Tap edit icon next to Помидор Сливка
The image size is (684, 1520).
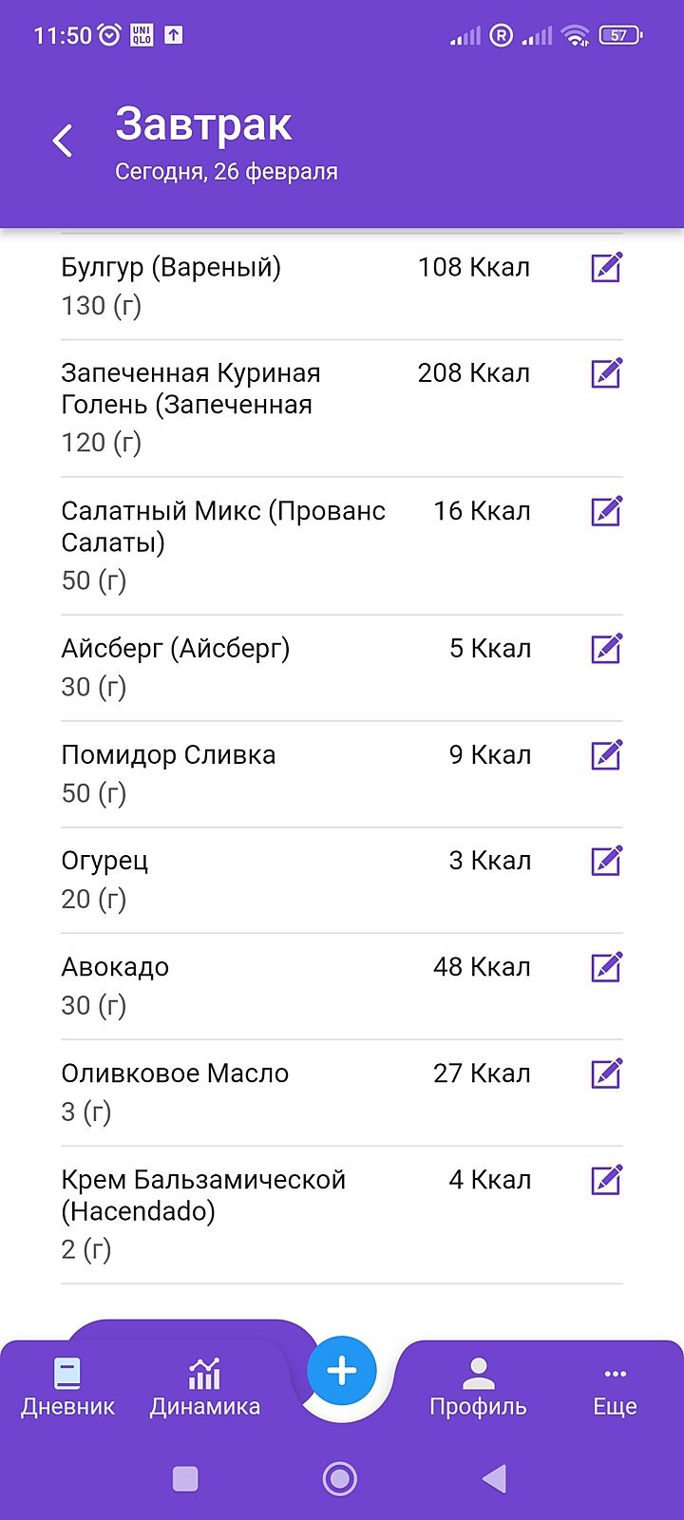coord(606,755)
